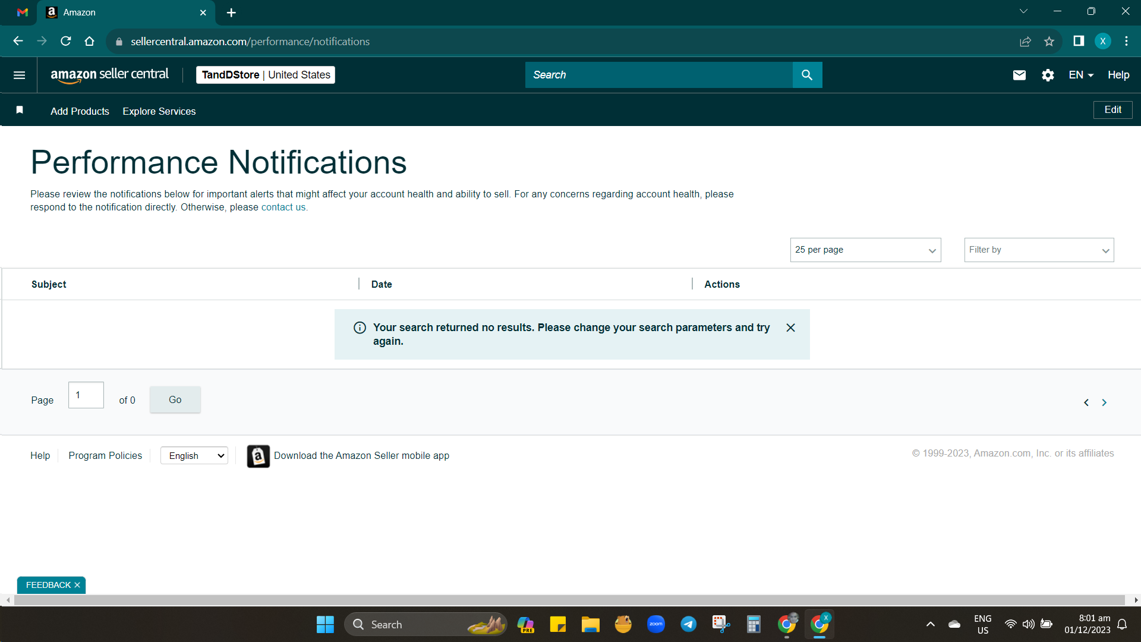Edit the favorites bar
This screenshot has height=642, width=1141.
click(x=1112, y=110)
